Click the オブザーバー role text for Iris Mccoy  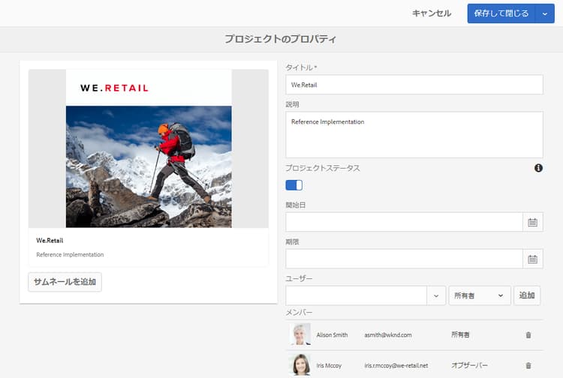pyautogui.click(x=469, y=365)
